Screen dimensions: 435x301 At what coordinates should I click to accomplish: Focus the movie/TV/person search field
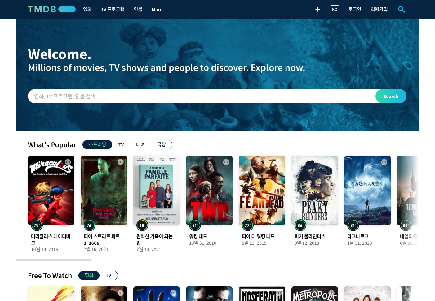pyautogui.click(x=202, y=96)
